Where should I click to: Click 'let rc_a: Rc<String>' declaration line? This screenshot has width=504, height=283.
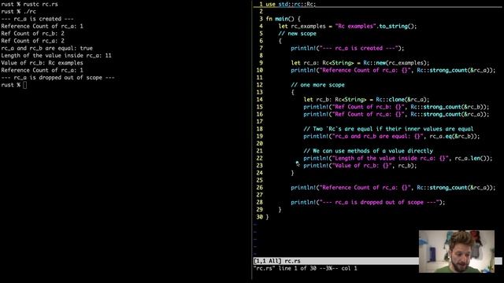(x=360, y=63)
